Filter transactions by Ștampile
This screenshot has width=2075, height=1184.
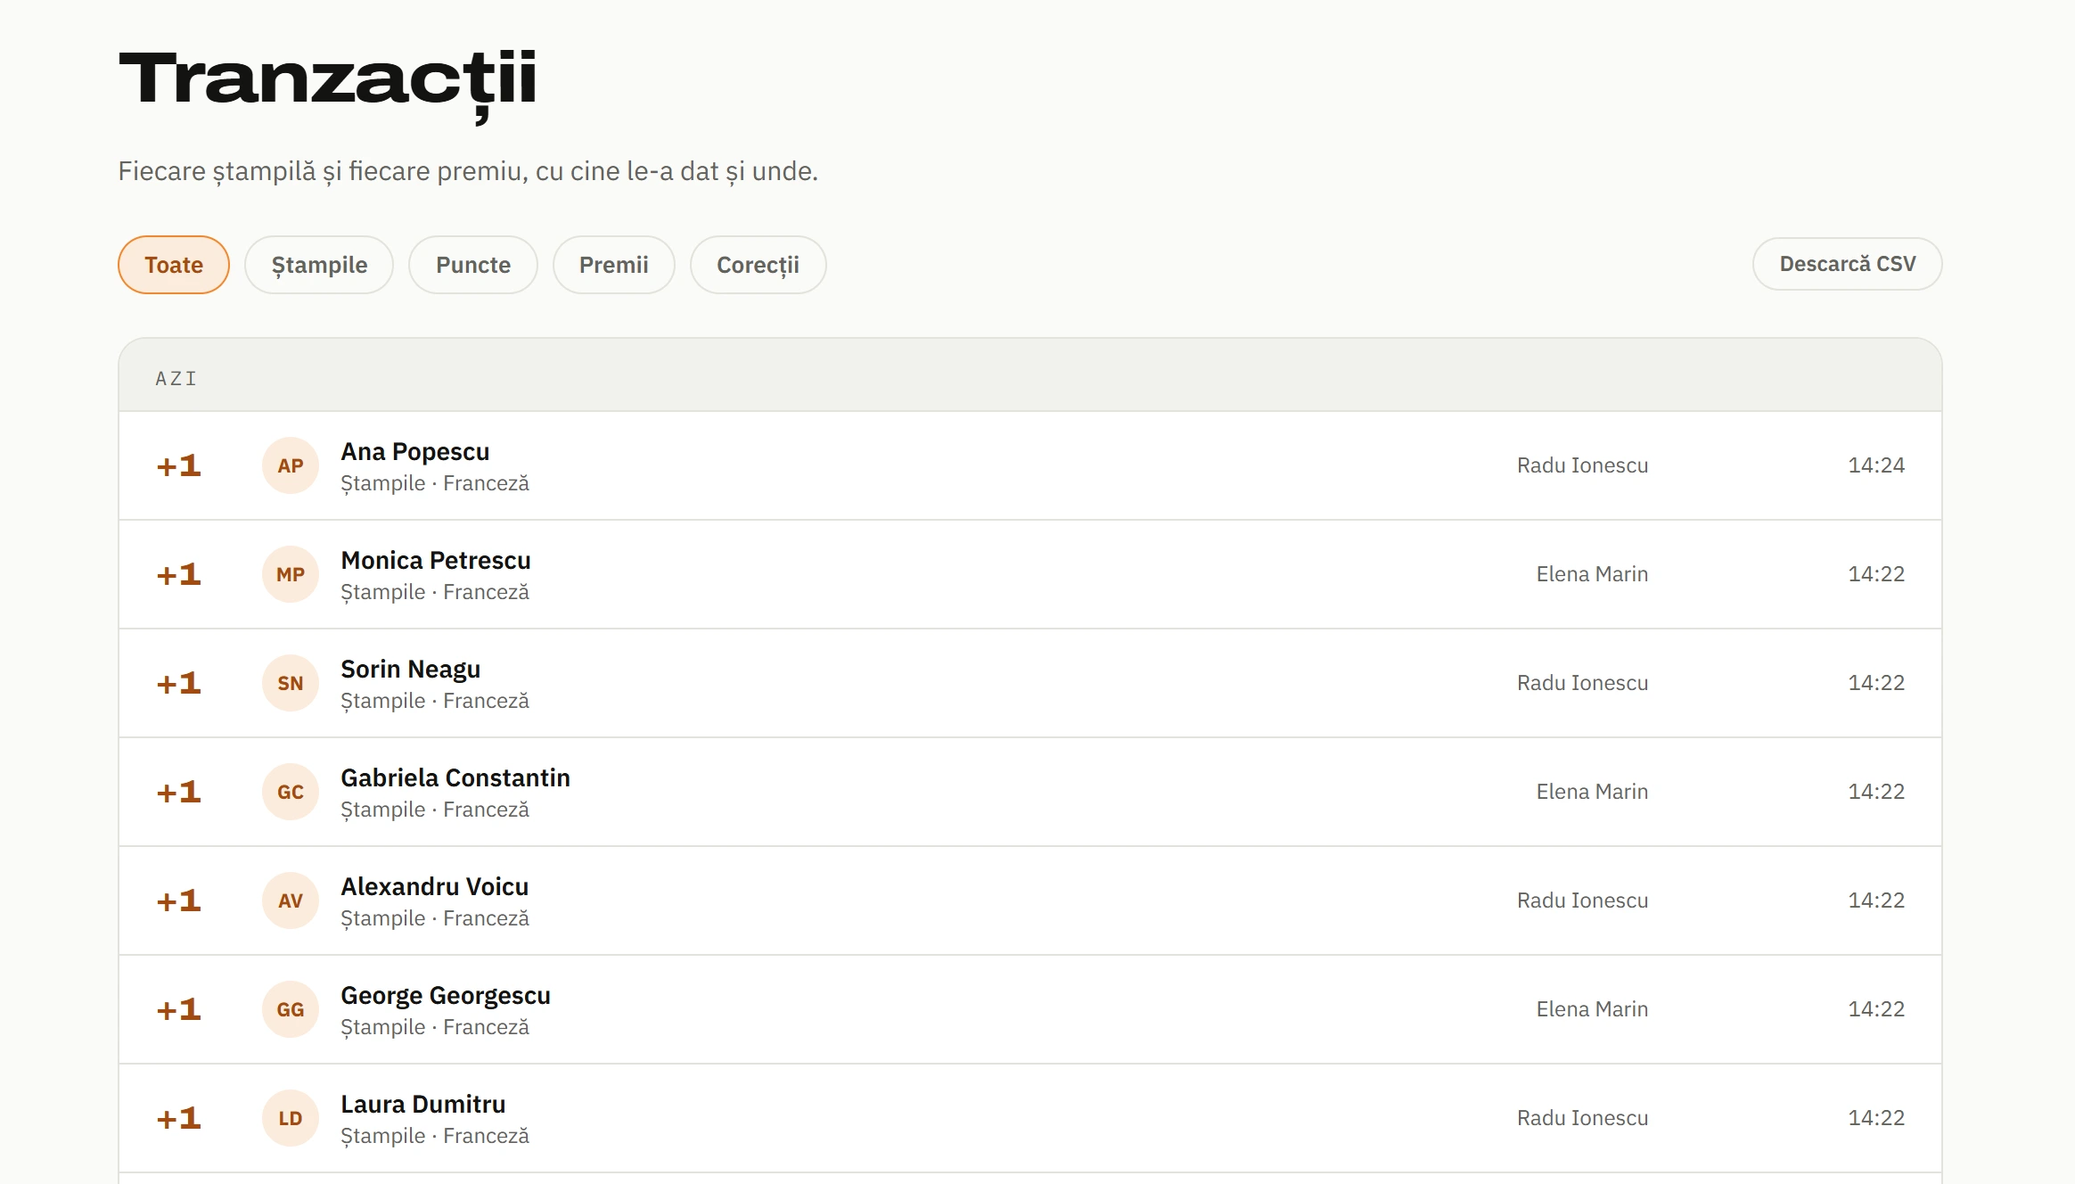click(x=319, y=265)
